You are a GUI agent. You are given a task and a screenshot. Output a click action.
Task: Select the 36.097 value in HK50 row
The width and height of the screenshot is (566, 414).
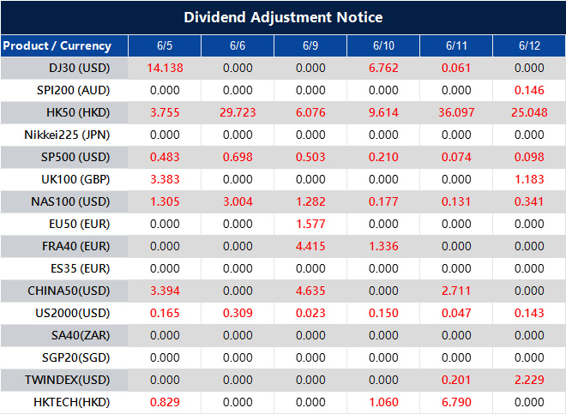click(456, 112)
